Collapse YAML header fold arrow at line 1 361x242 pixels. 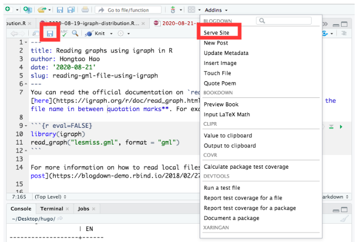pos(26,42)
